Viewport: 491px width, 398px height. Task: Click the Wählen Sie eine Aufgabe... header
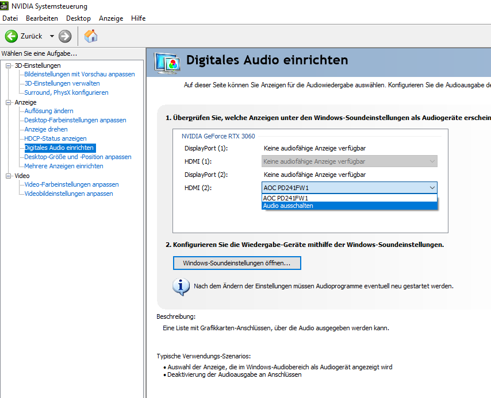click(39, 53)
